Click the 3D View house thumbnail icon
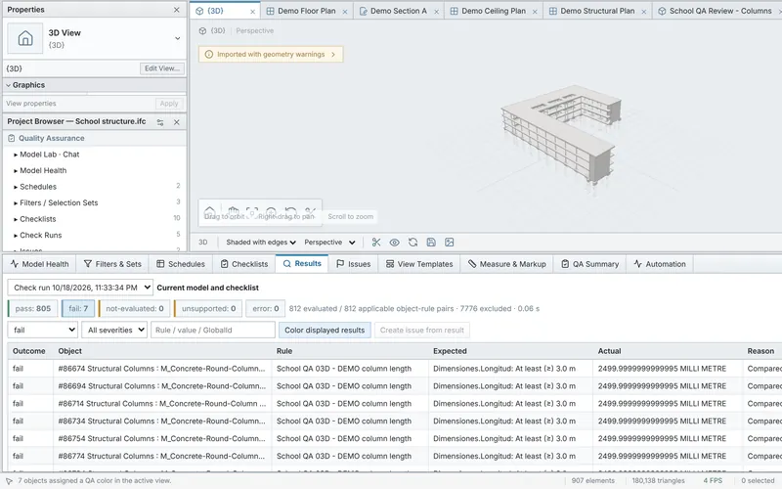 [25, 38]
